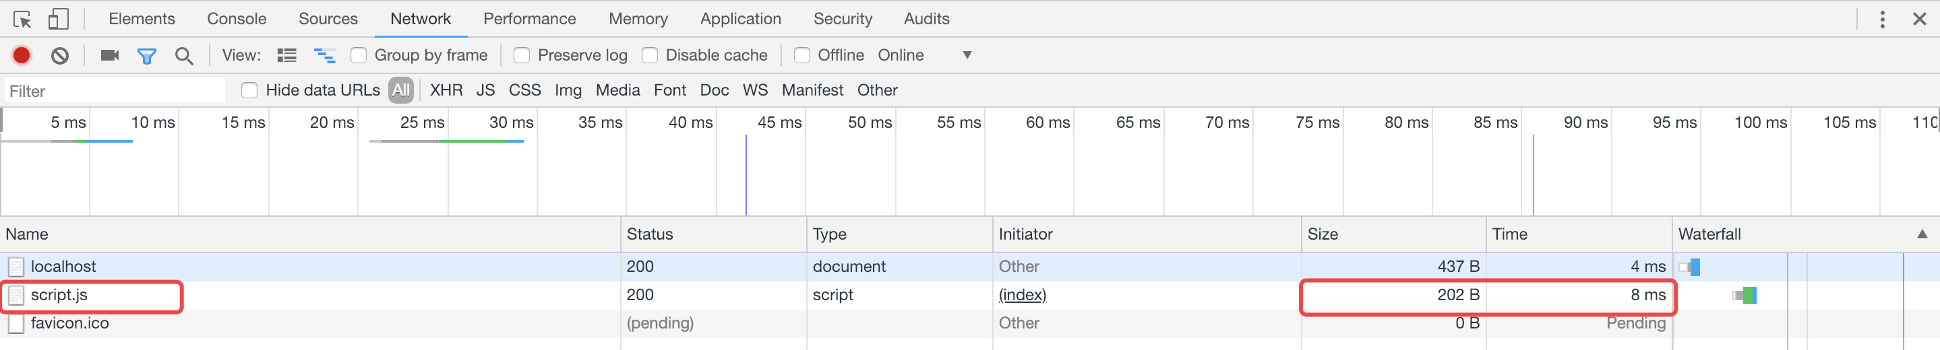Open the Security tab
This screenshot has width=1940, height=350.
coord(842,19)
